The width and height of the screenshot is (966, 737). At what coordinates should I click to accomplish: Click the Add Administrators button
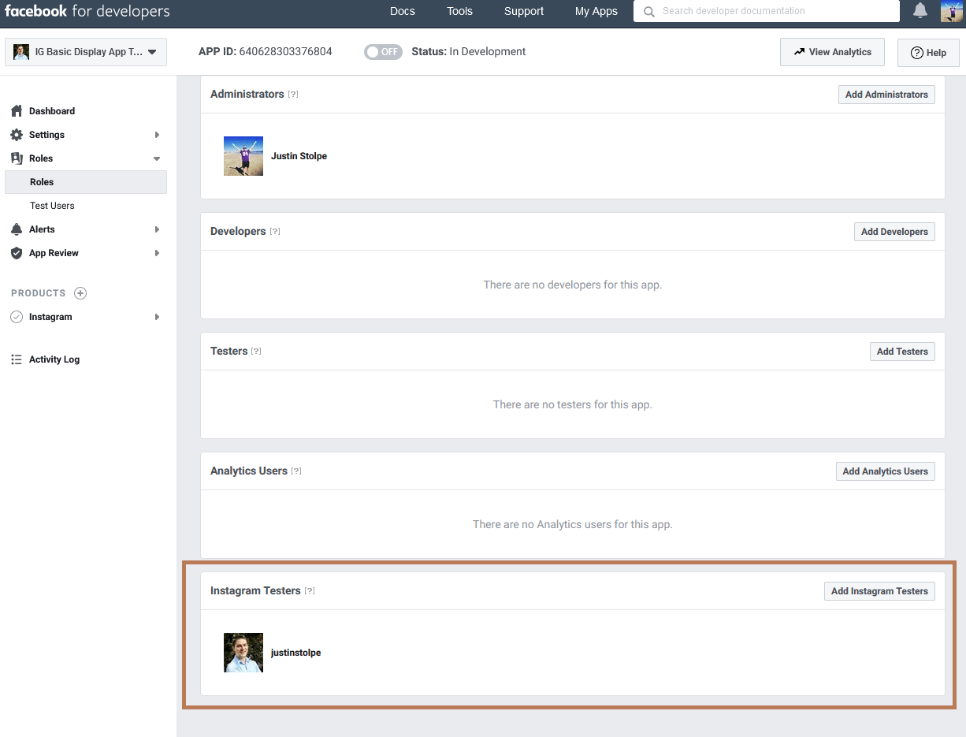point(886,95)
